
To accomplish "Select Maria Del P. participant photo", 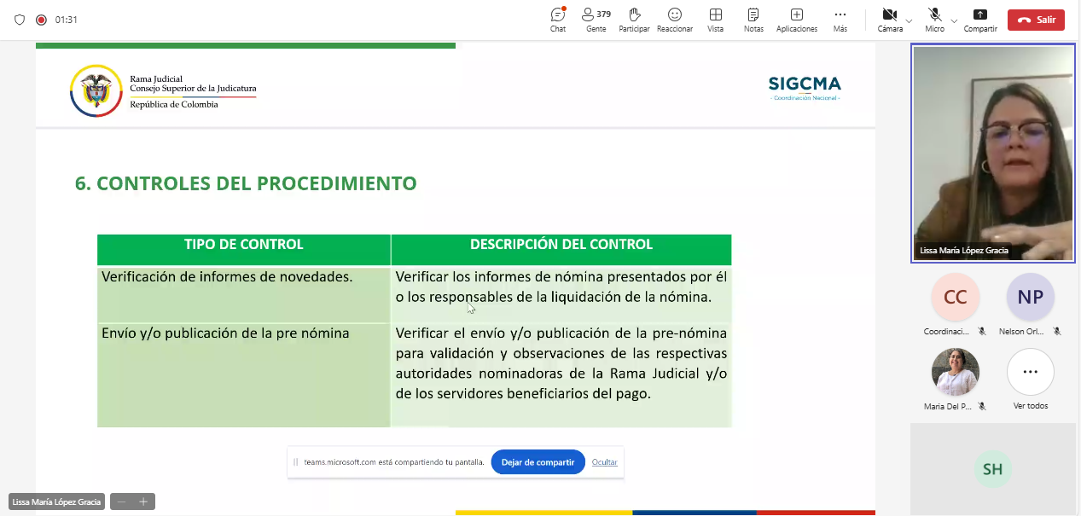I will pos(956,372).
